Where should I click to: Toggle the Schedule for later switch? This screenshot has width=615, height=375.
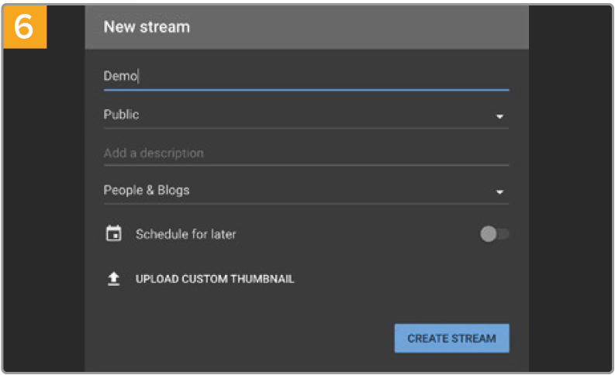494,234
